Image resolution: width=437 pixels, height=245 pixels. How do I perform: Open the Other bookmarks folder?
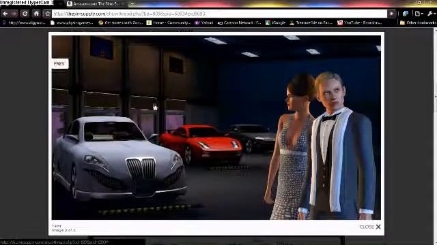click(418, 22)
